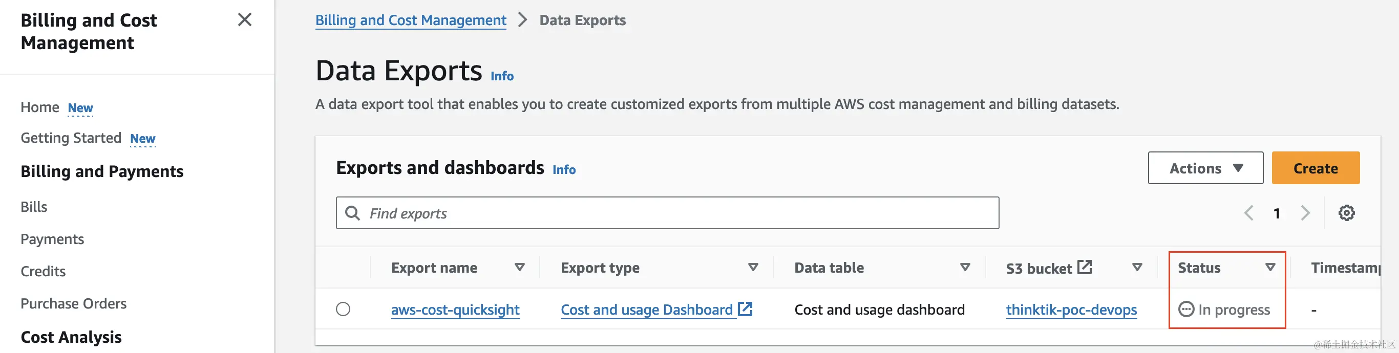Open the thinktik-poc-devops bucket link

1071,310
